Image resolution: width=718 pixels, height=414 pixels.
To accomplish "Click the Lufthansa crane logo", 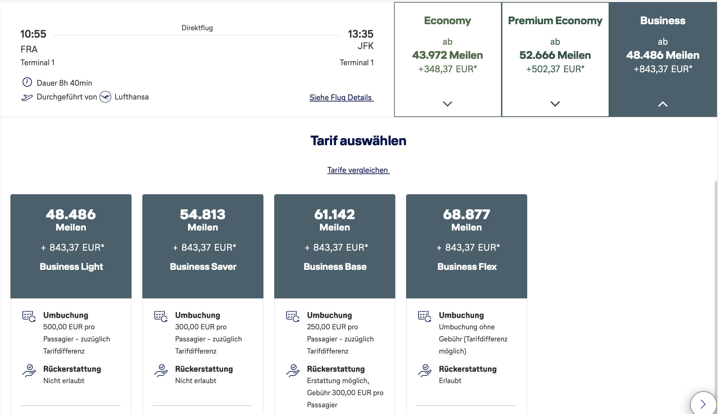I will [x=105, y=97].
